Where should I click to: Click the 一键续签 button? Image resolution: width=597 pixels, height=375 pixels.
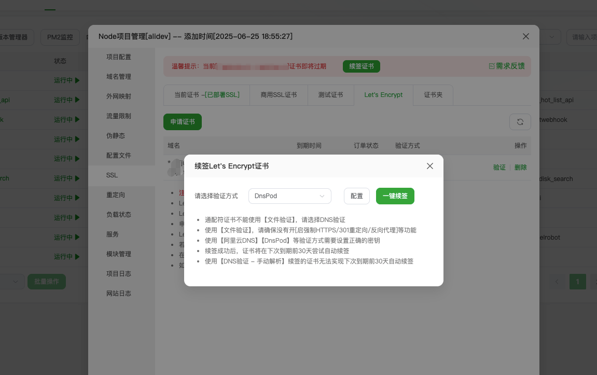(395, 196)
